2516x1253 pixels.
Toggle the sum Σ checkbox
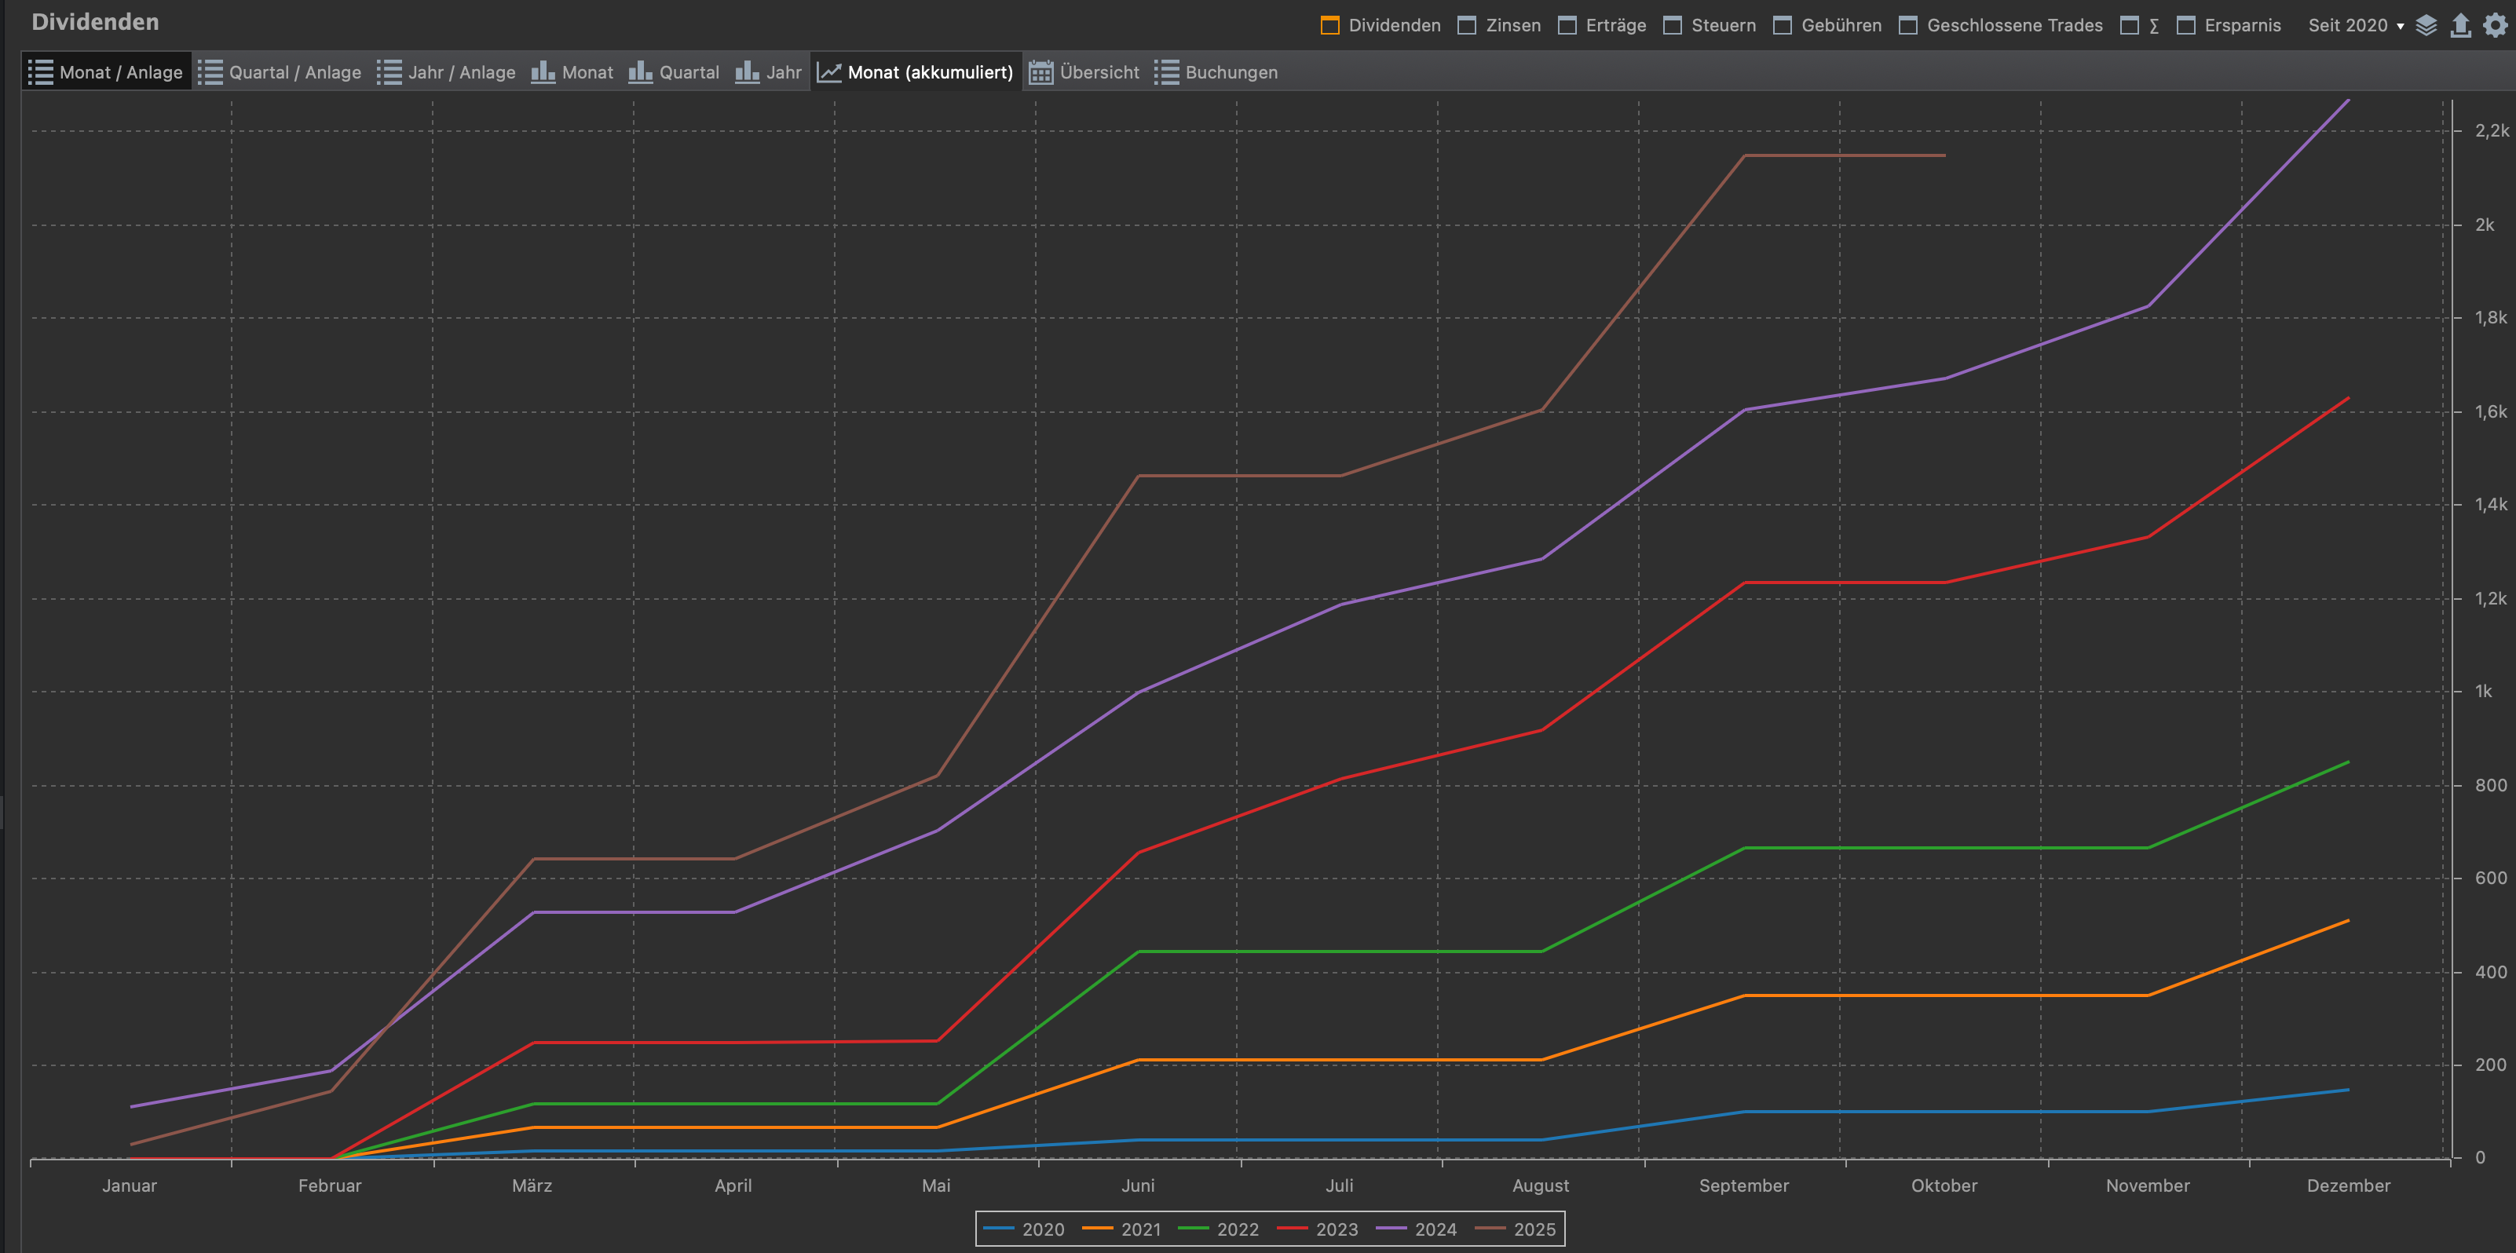coord(2129,25)
